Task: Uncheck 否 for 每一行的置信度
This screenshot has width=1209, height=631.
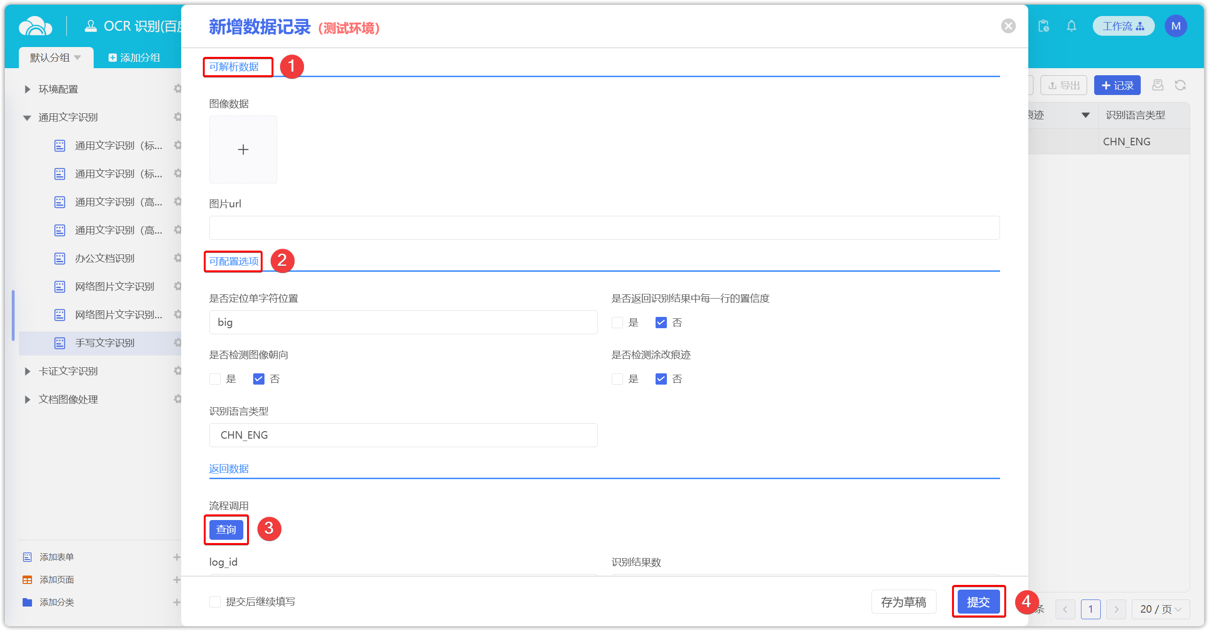Action: pyautogui.click(x=661, y=323)
